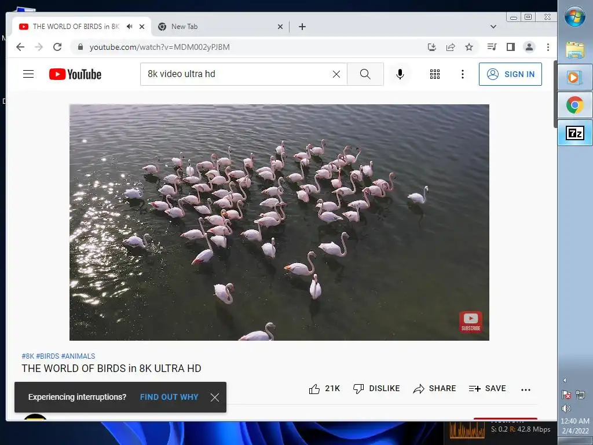The height and width of the screenshot is (445, 593).
Task: Click FIND OUT WHY link
Action: [169, 397]
